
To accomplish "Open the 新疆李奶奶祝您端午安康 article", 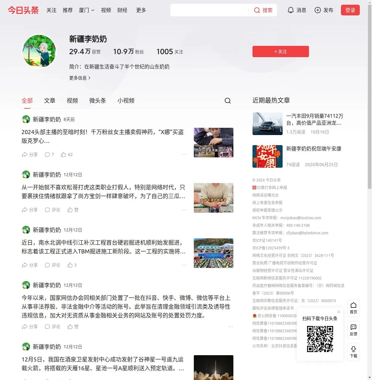I will tap(314, 149).
